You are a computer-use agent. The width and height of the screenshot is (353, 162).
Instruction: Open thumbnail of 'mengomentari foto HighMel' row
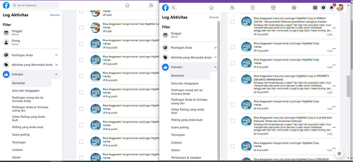click(95, 27)
